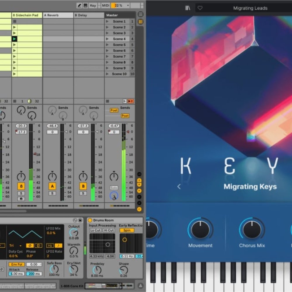Screen dimensions: 292x292
Task: Toggle the Drums Room device power button
Action: 90,220
